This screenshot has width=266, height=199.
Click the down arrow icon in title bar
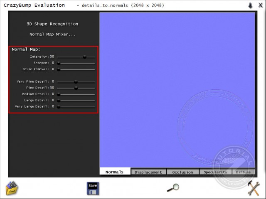pyautogui.click(x=250, y=5)
